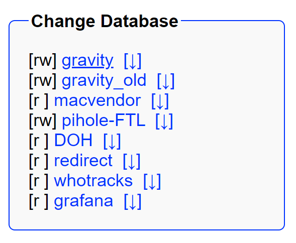Download the gravity_old database via arrow icon

(x=166, y=81)
